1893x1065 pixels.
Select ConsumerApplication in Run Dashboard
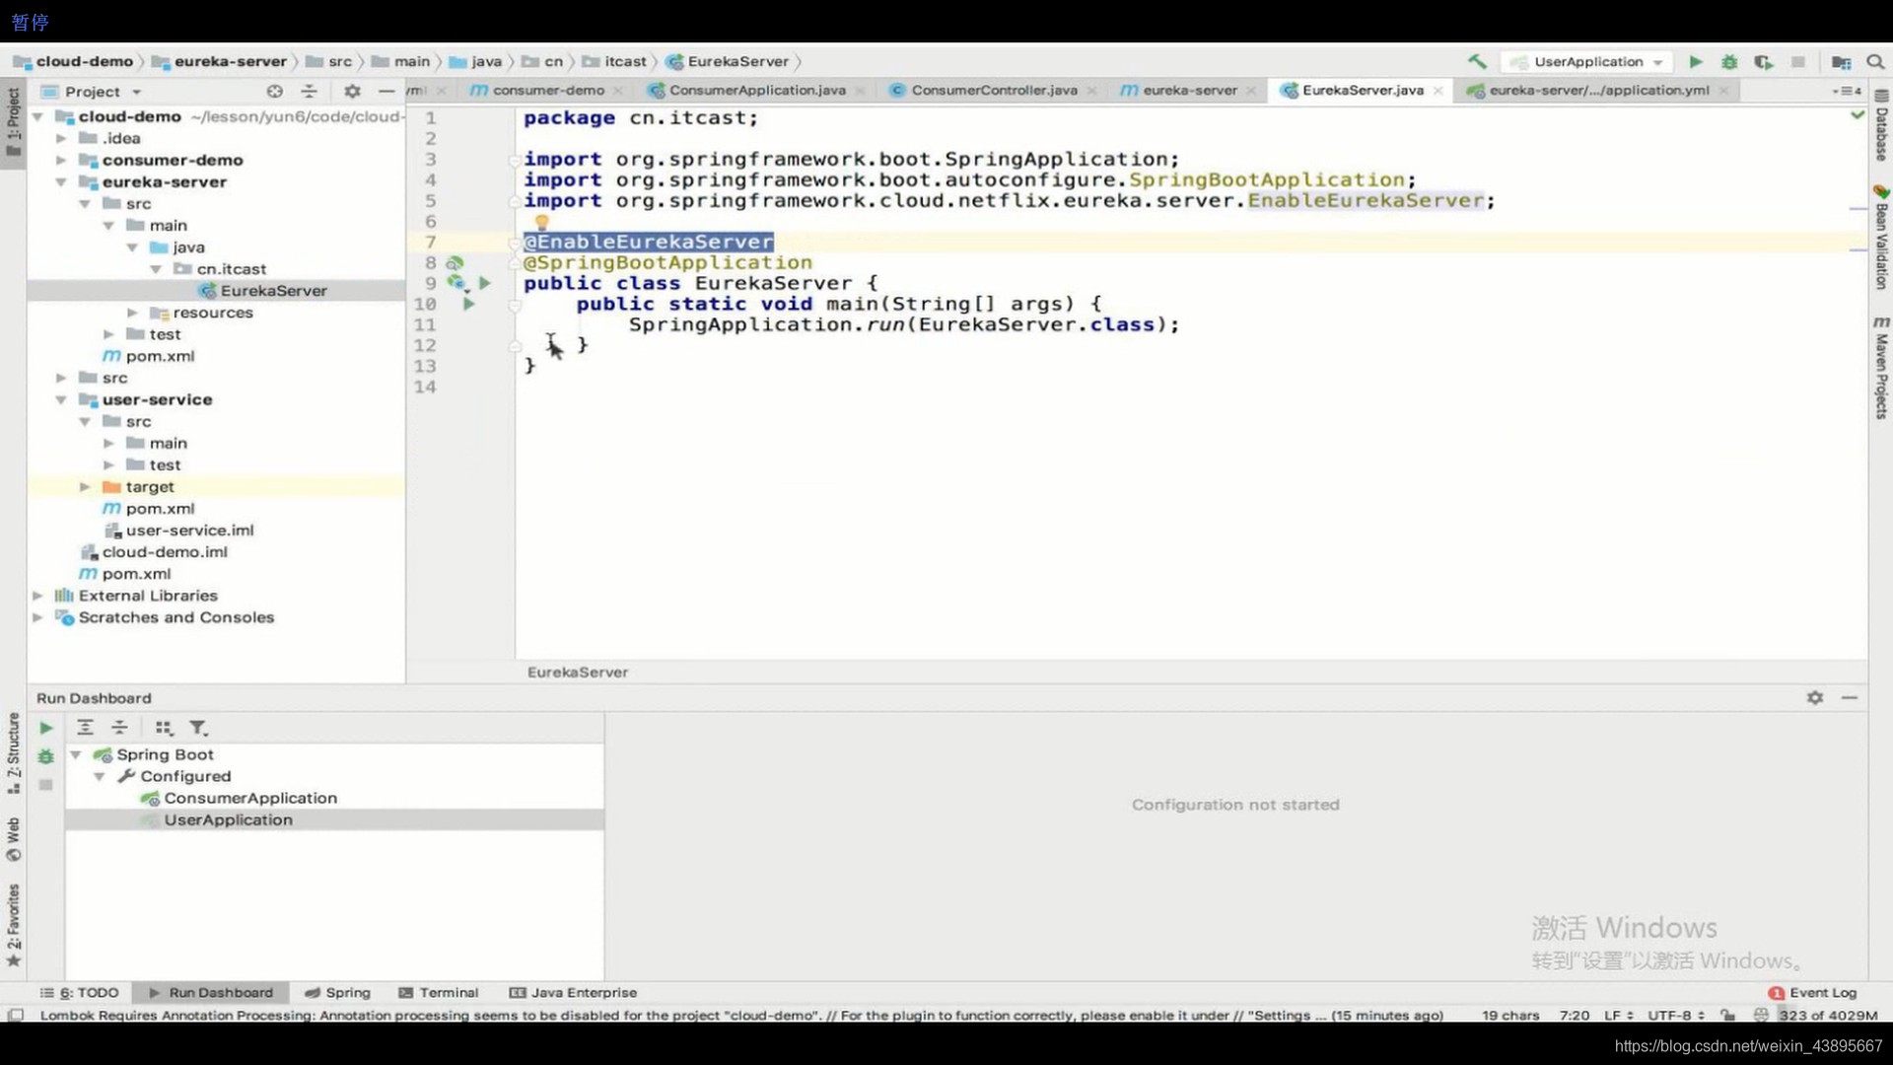pyautogui.click(x=250, y=798)
